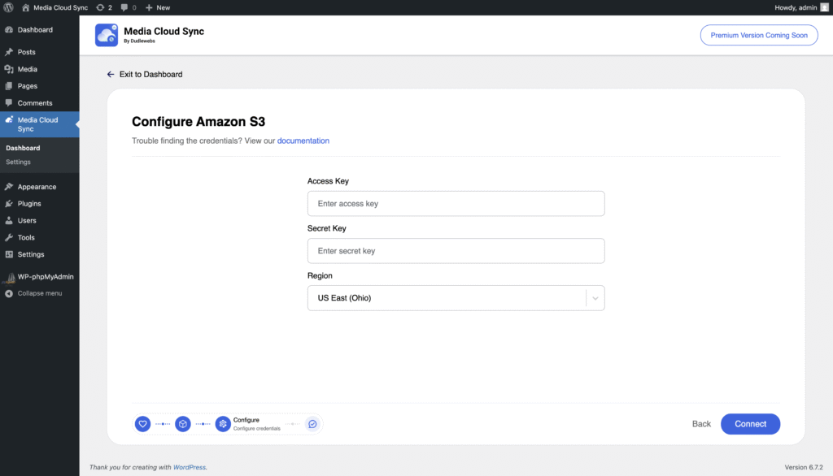This screenshot has width=833, height=476.
Task: Open the comments bubble in admin bar
Action: coord(127,7)
